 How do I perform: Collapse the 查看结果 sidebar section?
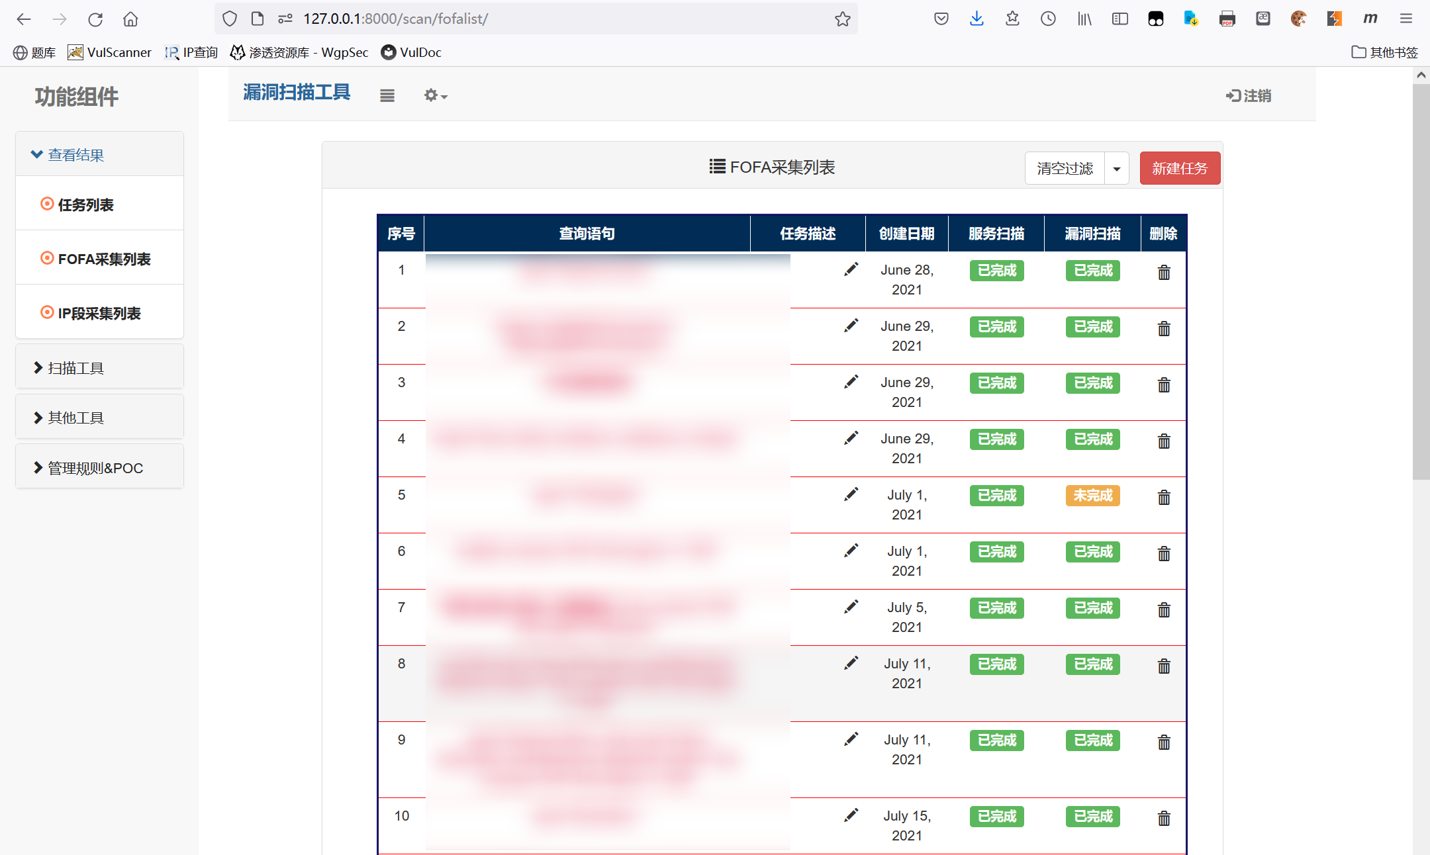[76, 155]
